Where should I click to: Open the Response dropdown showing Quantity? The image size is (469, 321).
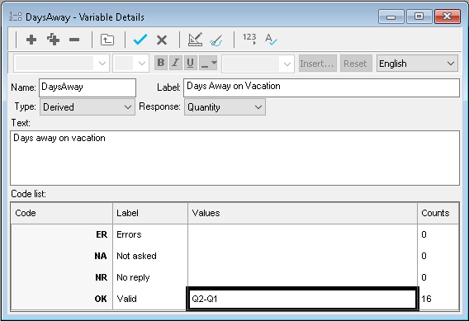pyautogui.click(x=225, y=107)
